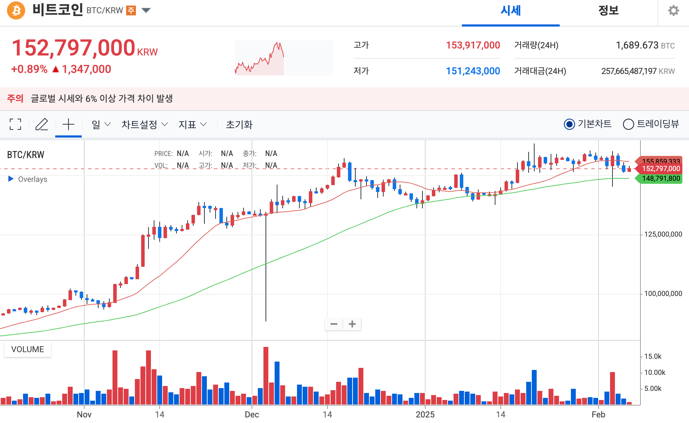Switch to the 시세 tab
Viewport: 689px width, 423px height.
tap(510, 11)
